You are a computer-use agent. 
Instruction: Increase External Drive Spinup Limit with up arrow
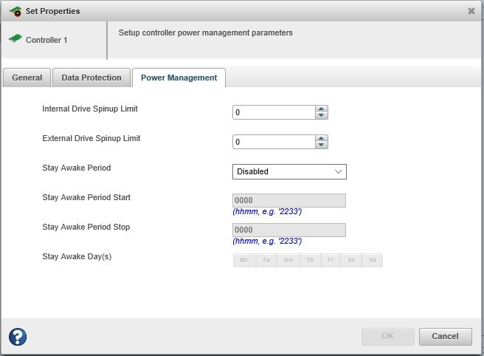[x=321, y=139]
